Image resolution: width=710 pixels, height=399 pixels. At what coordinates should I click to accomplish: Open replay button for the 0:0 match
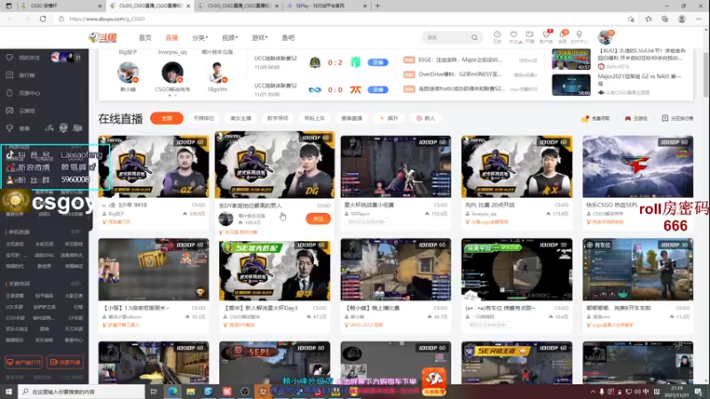point(378,90)
